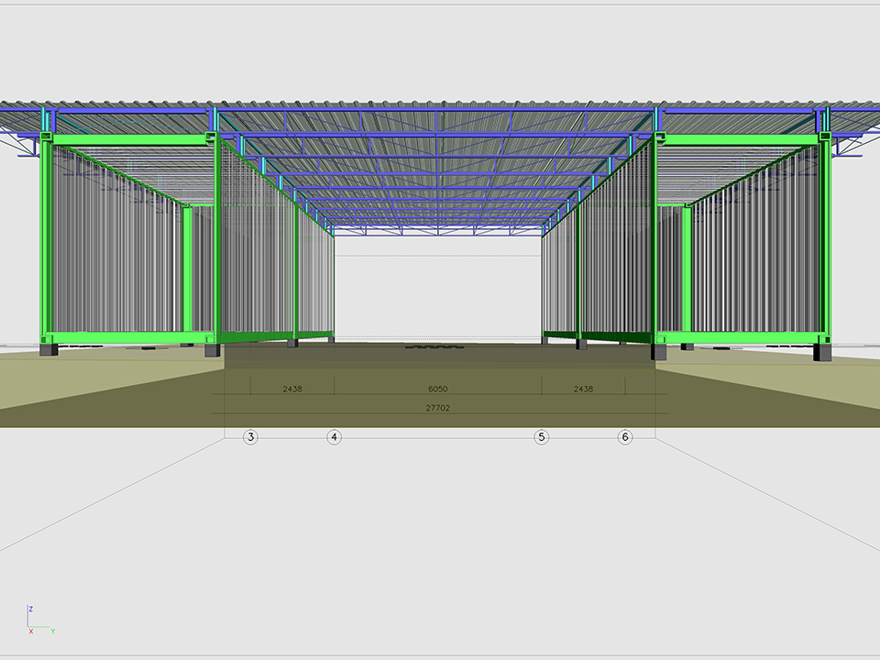This screenshot has height=660, width=880.
Task: Click the red X axis label
Action: tap(30, 632)
